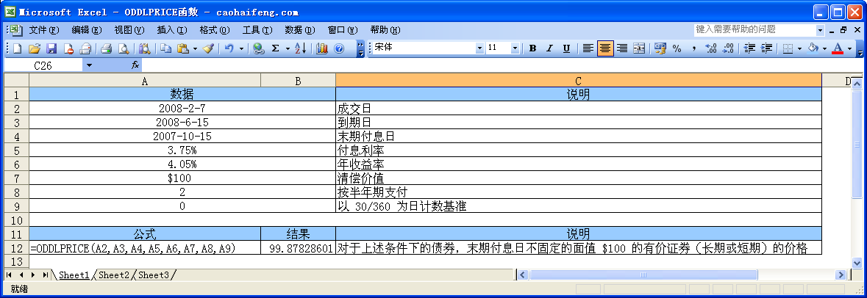Paste with the clipboard icon
Image resolution: width=867 pixels, height=298 pixels.
tap(183, 48)
